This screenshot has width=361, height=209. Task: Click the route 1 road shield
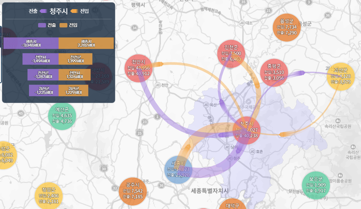tap(158, 117)
